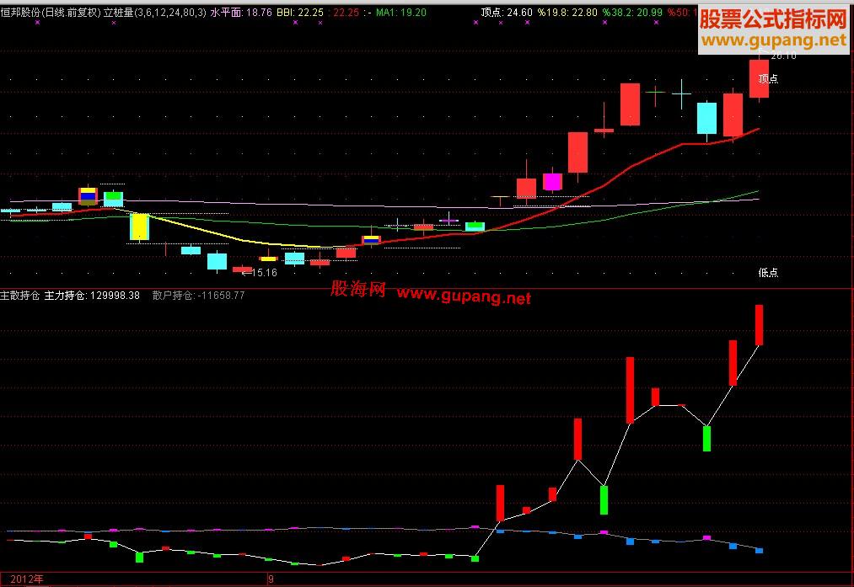Select the 主散持仓 sub-indicator name

[x=20, y=296]
